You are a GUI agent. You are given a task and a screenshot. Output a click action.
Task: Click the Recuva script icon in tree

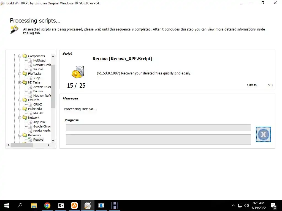[x=30, y=140]
